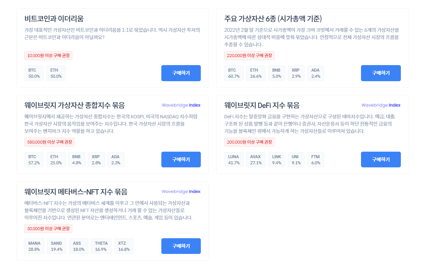Click Wavebridge Index logo on 메타버스-NFT card
The width and height of the screenshot is (425, 270).
click(x=181, y=191)
